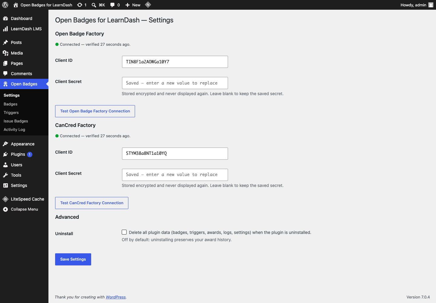The width and height of the screenshot is (436, 303).
Task: Click Test Open Badge Factory Connection
Action: pos(95,111)
